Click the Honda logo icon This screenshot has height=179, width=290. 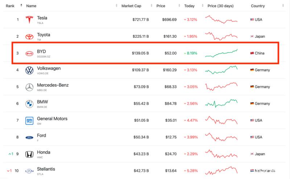(29, 154)
